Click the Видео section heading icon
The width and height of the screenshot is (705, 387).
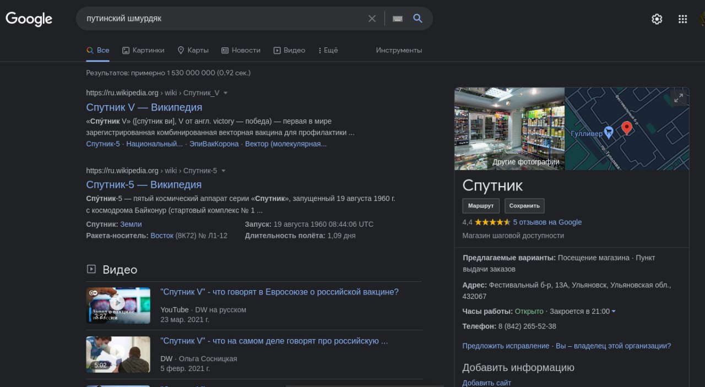tap(91, 269)
